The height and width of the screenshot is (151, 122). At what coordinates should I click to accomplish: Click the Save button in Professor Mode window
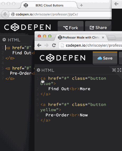tap(105, 58)
